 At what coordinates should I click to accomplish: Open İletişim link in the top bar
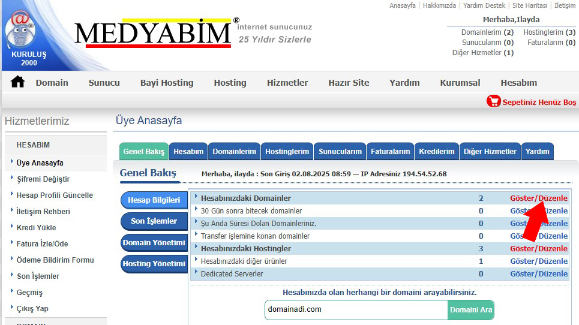[565, 5]
